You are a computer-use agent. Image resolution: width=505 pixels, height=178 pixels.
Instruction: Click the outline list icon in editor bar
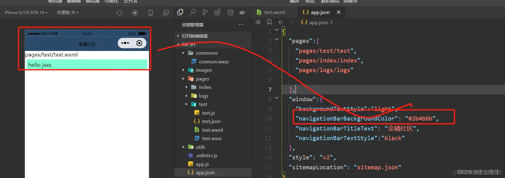(258, 22)
